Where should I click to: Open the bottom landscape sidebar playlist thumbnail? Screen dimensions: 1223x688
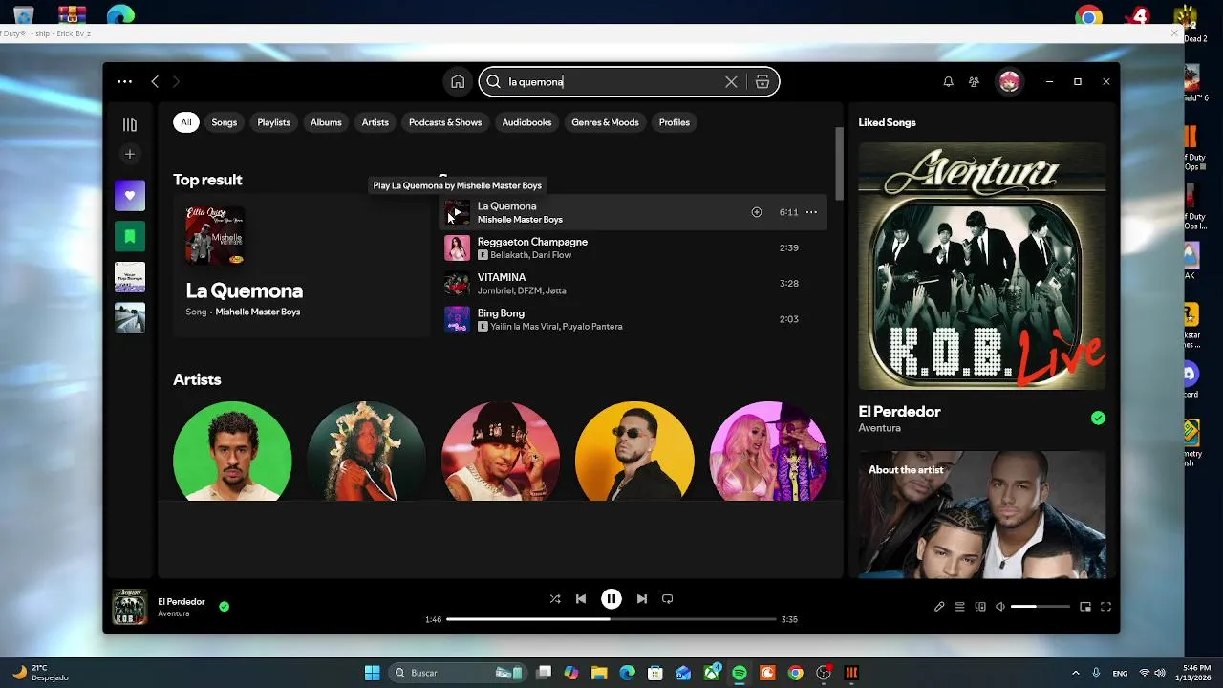(130, 318)
